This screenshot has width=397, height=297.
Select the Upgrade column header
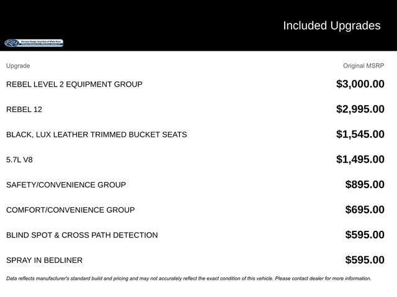point(18,66)
